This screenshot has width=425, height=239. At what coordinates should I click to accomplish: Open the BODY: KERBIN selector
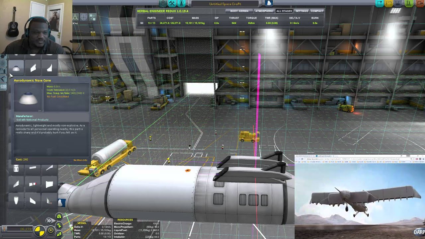point(239,11)
